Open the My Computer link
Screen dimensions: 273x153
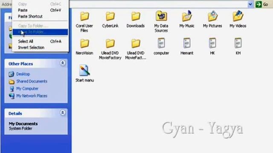click(x=27, y=89)
